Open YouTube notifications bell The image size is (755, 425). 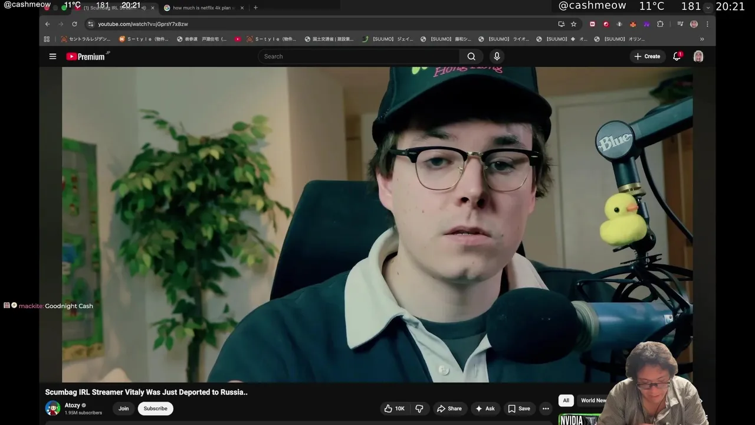pos(677,56)
